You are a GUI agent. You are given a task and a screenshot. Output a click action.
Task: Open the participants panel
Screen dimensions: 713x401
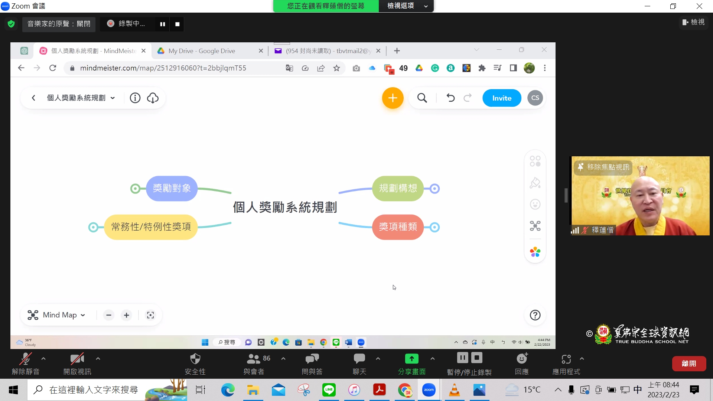(x=254, y=359)
